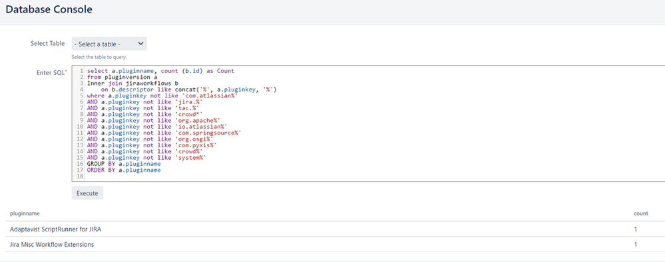Viewport: 665px width, 262px height.
Task: Select the Adaptavist ScriptRunner for JIRA row
Action: tap(335, 229)
